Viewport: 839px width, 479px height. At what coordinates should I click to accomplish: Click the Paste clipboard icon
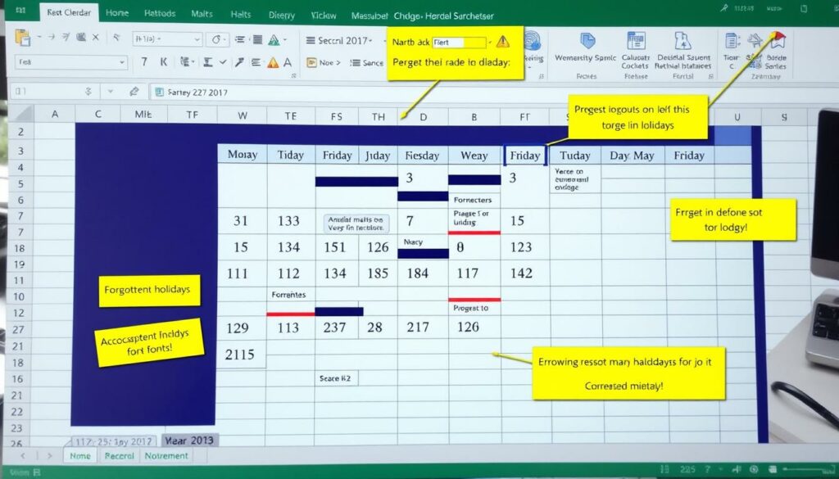tap(22, 38)
